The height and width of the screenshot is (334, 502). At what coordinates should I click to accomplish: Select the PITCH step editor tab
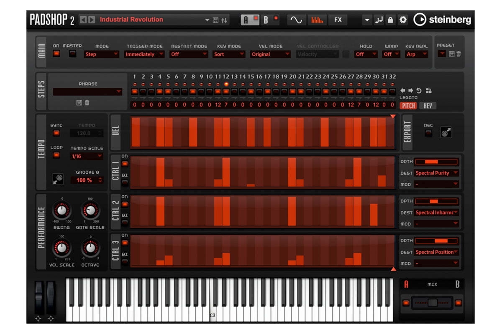click(x=409, y=106)
